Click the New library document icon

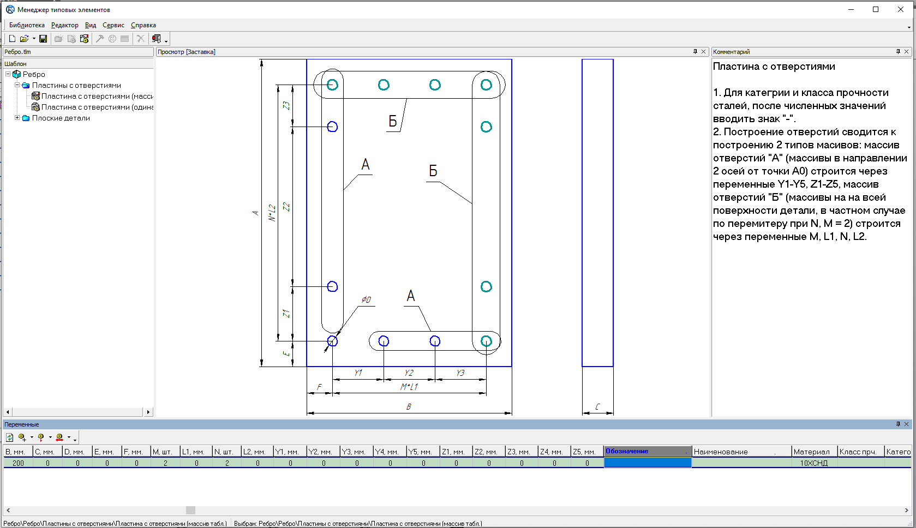(12, 39)
